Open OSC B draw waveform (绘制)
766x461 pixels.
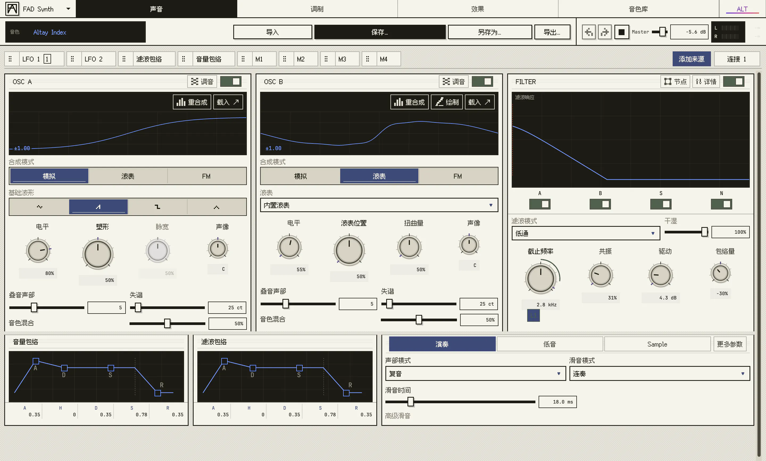(x=447, y=102)
